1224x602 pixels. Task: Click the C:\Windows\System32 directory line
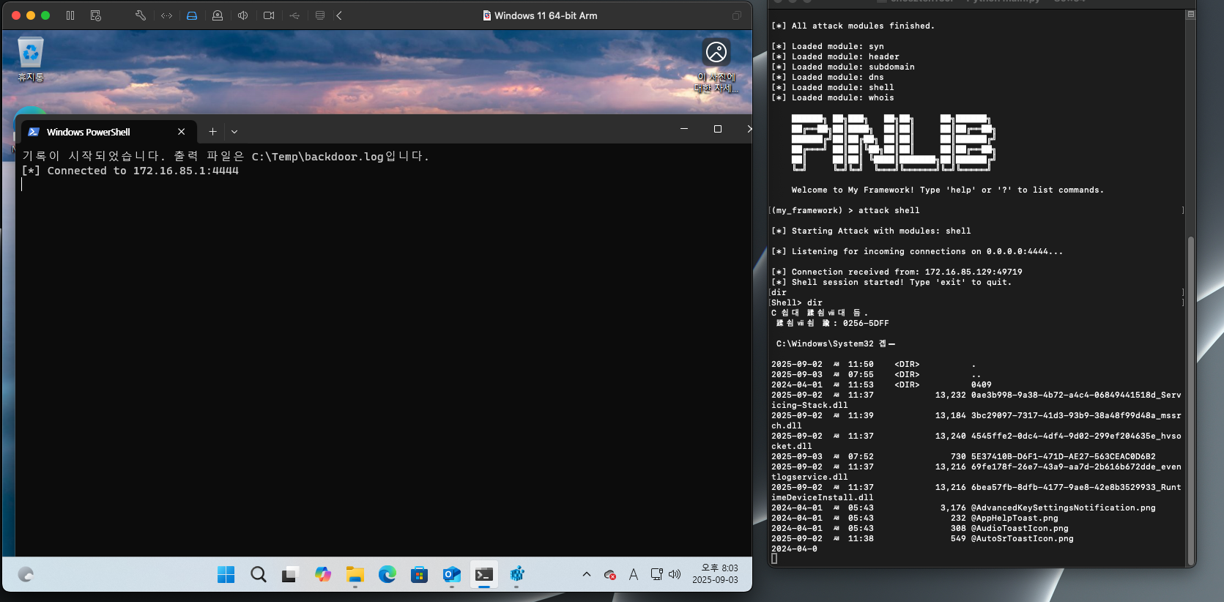coord(836,343)
